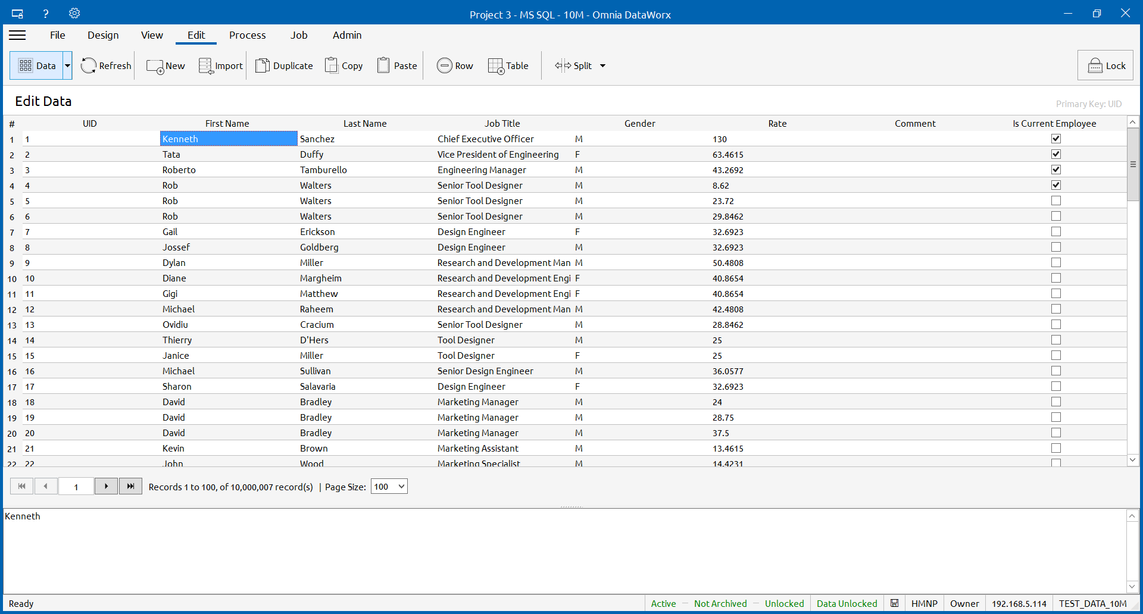
Task: Click the page number input field
Action: pos(76,487)
